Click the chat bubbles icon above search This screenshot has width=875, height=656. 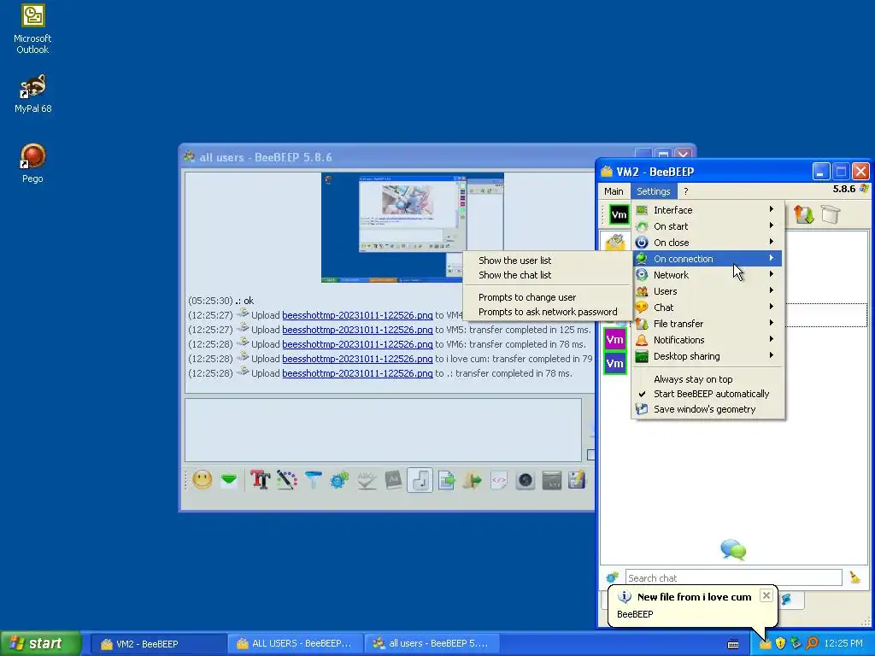tap(733, 549)
